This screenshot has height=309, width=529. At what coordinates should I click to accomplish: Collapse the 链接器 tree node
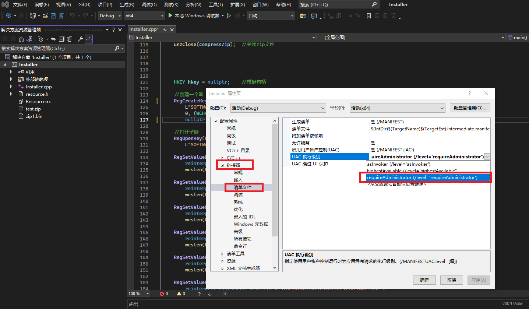222,165
